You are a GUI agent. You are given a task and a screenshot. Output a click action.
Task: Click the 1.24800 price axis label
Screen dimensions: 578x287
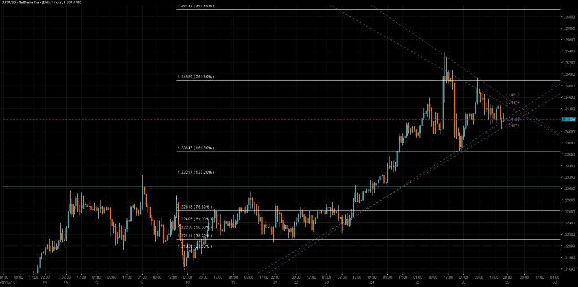tap(568, 86)
